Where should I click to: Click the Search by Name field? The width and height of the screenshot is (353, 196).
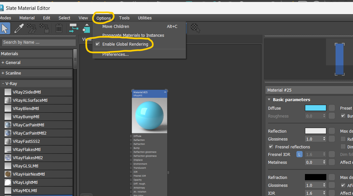[x=39, y=42]
